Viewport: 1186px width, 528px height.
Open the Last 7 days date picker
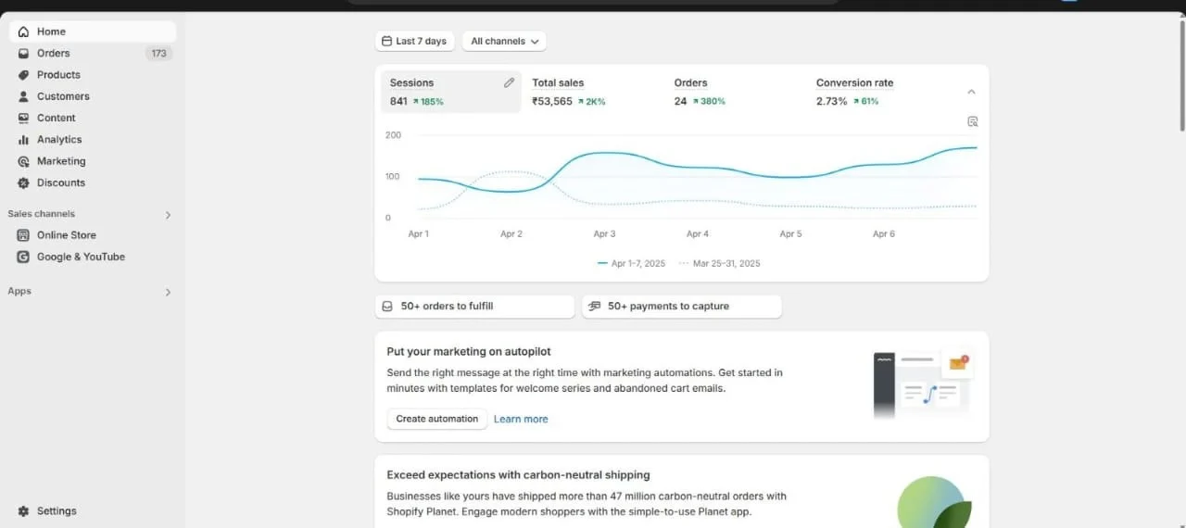click(414, 41)
